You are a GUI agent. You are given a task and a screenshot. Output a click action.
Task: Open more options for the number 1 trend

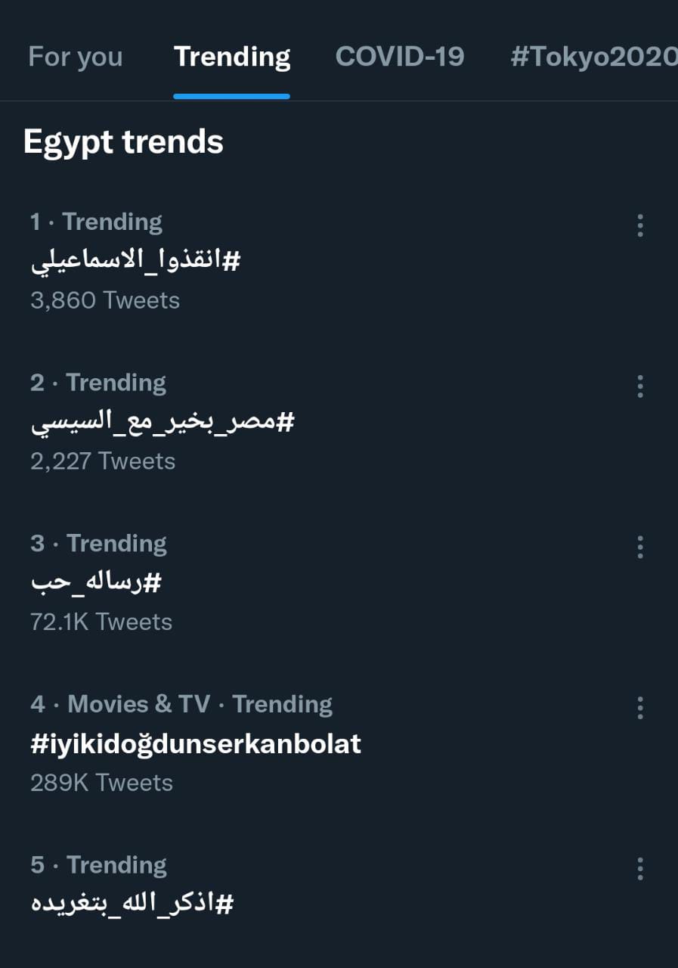click(x=639, y=225)
